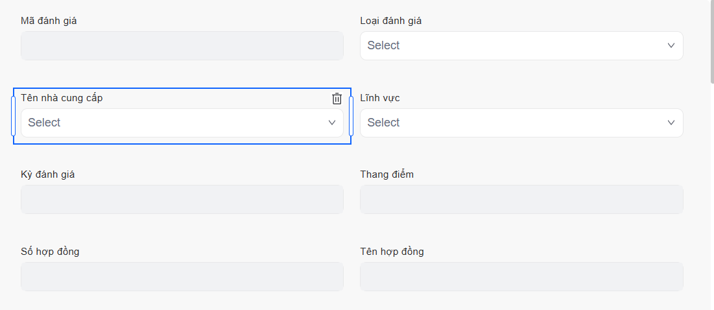This screenshot has width=714, height=310.
Task: Click left resize handle of selected field
Action: pos(14,116)
